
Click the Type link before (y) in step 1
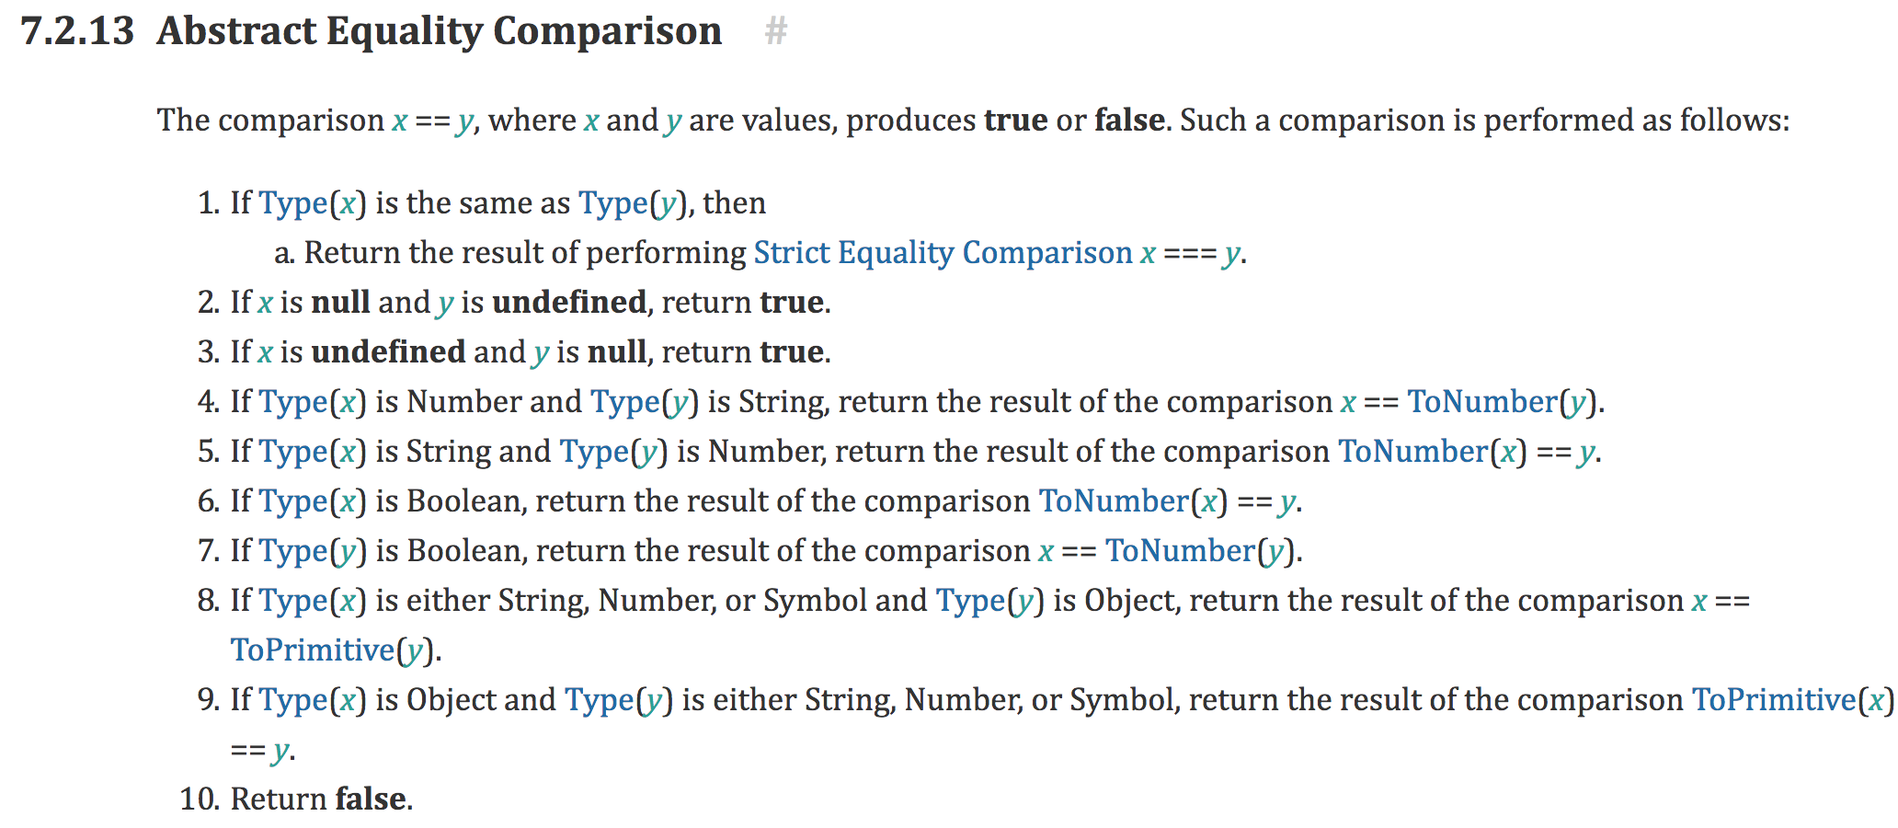click(612, 203)
